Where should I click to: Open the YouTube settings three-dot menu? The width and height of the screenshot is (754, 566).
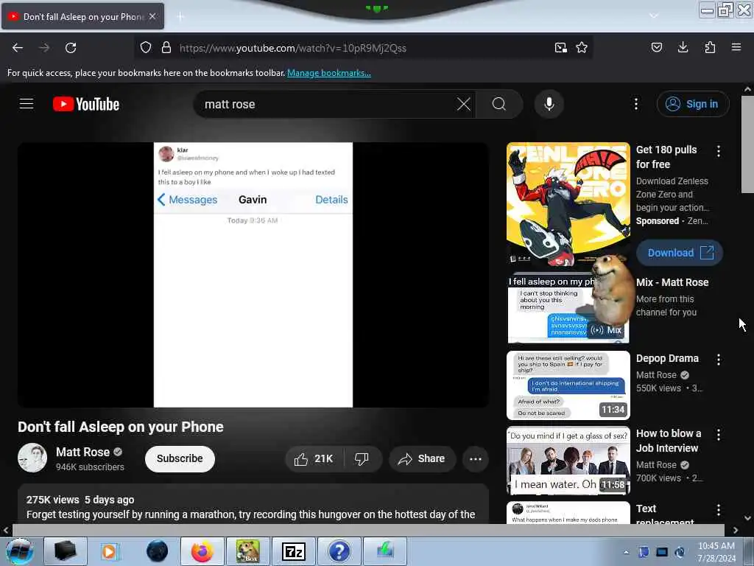[636, 104]
